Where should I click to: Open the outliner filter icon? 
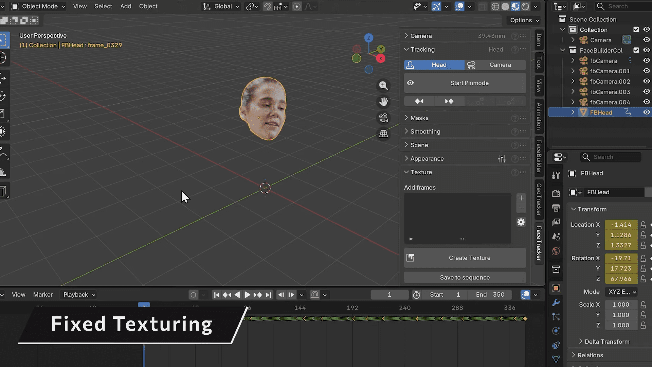(578, 6)
